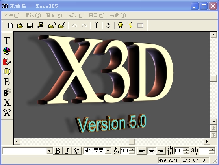Toggle the light bulb lighting icon
The height and width of the screenshot is (165, 219).
121,26
